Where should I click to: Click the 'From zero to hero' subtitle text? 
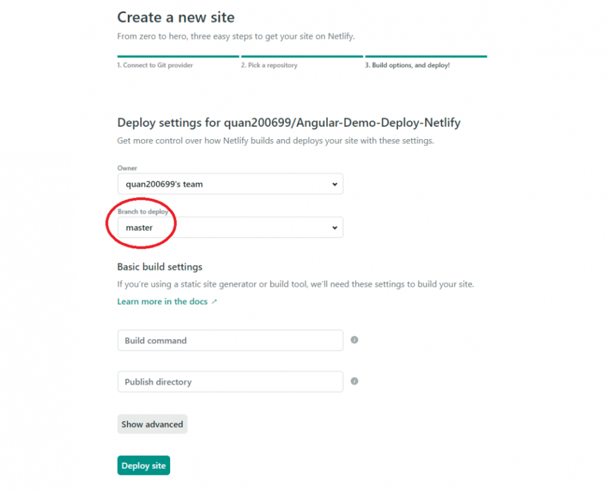236,36
